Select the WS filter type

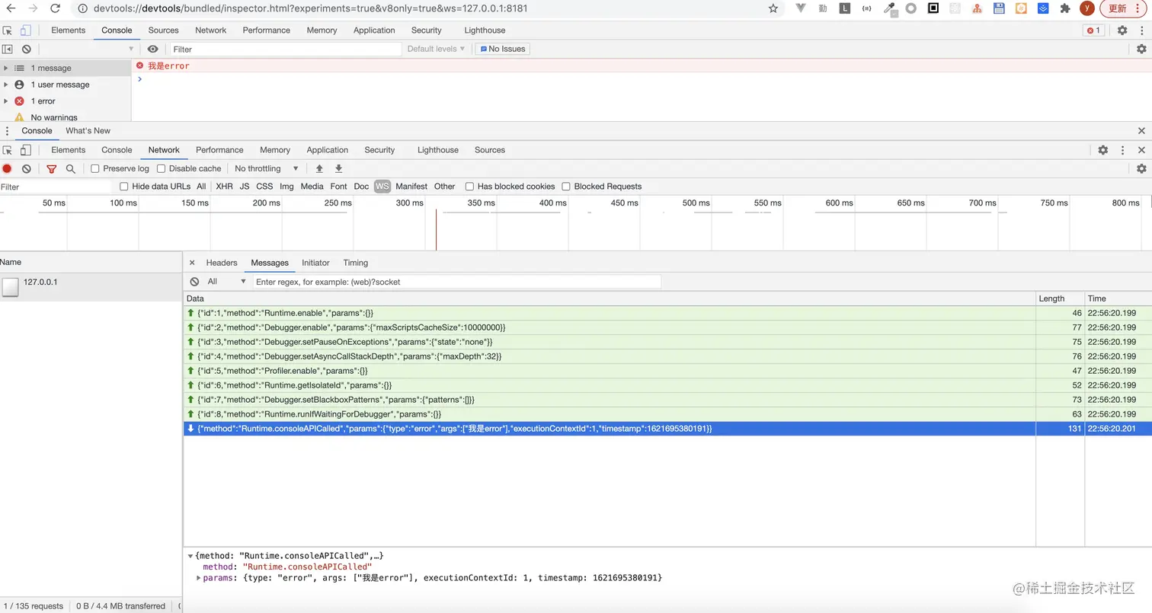(382, 187)
